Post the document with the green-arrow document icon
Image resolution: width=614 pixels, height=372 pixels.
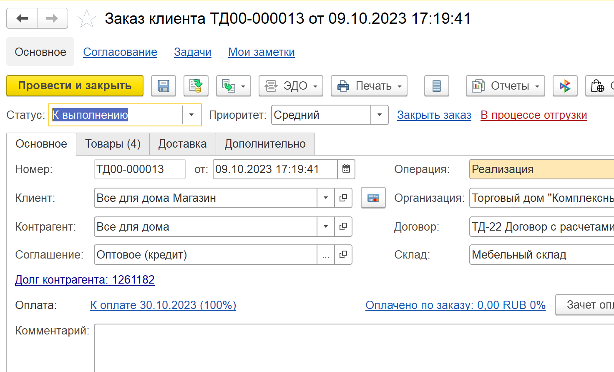pos(196,86)
